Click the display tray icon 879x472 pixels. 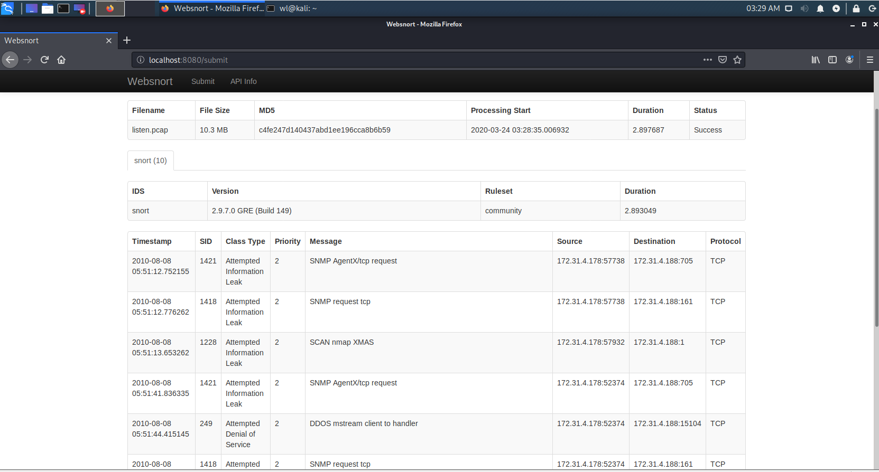pos(789,8)
